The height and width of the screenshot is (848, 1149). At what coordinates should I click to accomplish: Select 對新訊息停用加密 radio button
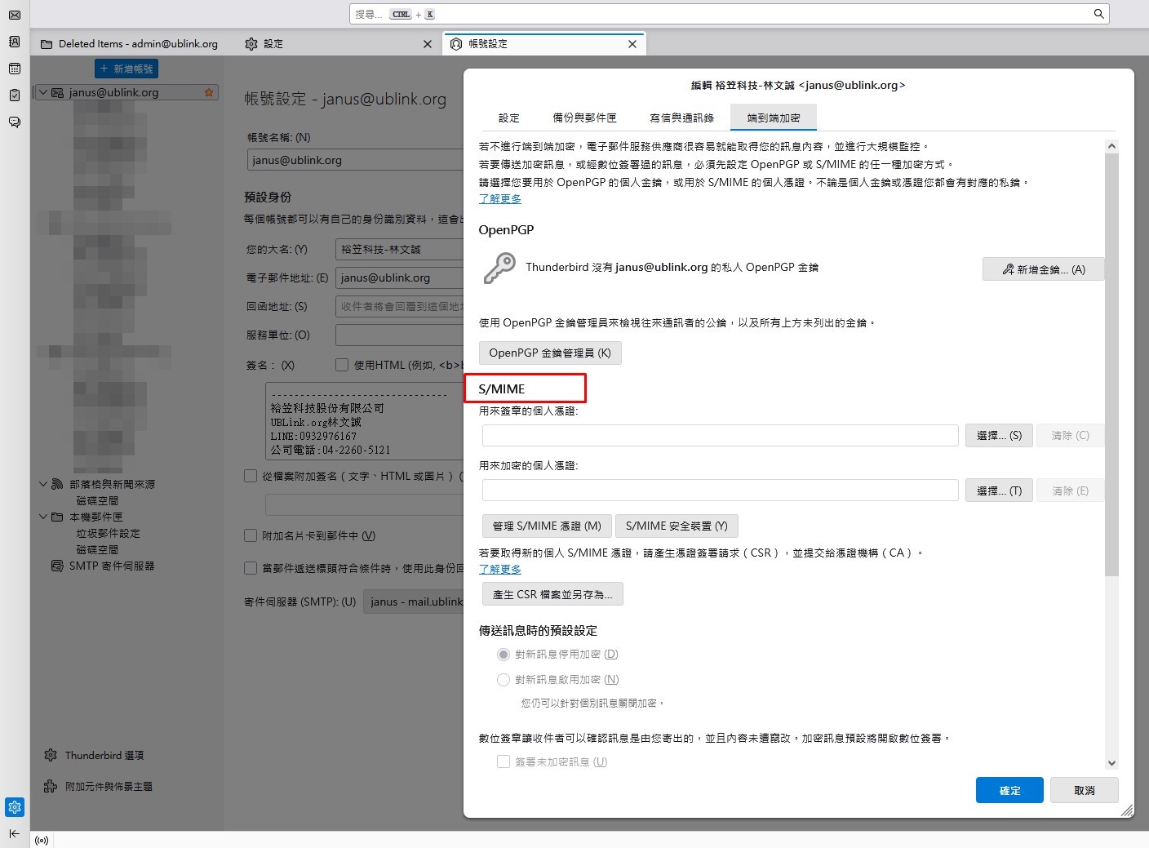[x=504, y=655]
